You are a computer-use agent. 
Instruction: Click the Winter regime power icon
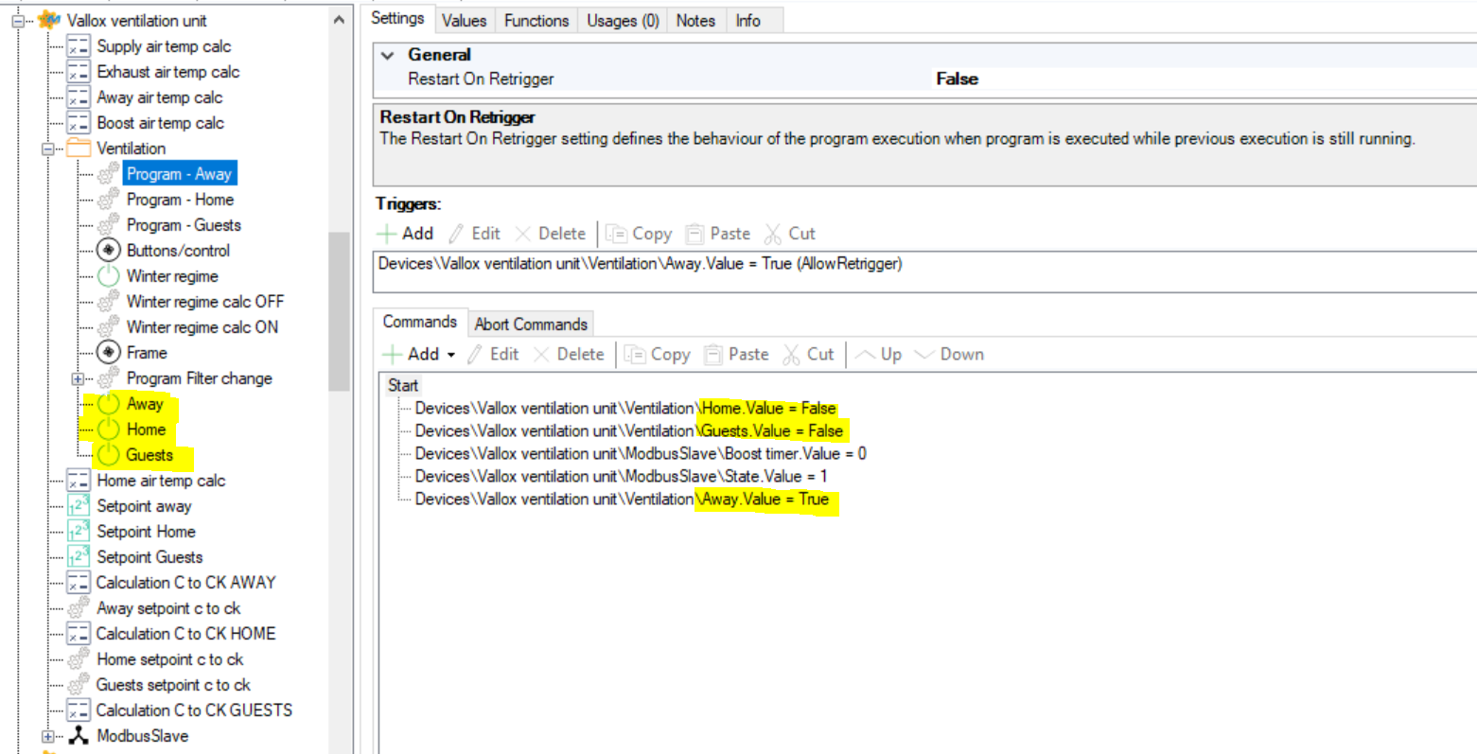click(x=109, y=276)
